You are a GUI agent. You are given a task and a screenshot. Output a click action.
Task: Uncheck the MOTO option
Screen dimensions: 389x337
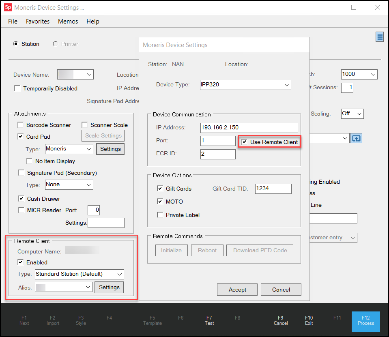click(x=160, y=202)
